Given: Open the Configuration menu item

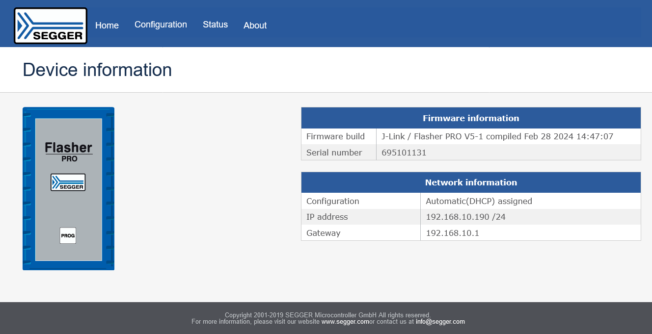Looking at the screenshot, I should 161,25.
